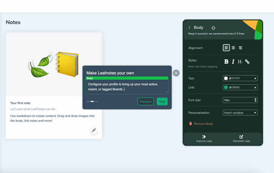This screenshot has height=173, width=274.
Task: Click Generate copy
Action: point(241,139)
